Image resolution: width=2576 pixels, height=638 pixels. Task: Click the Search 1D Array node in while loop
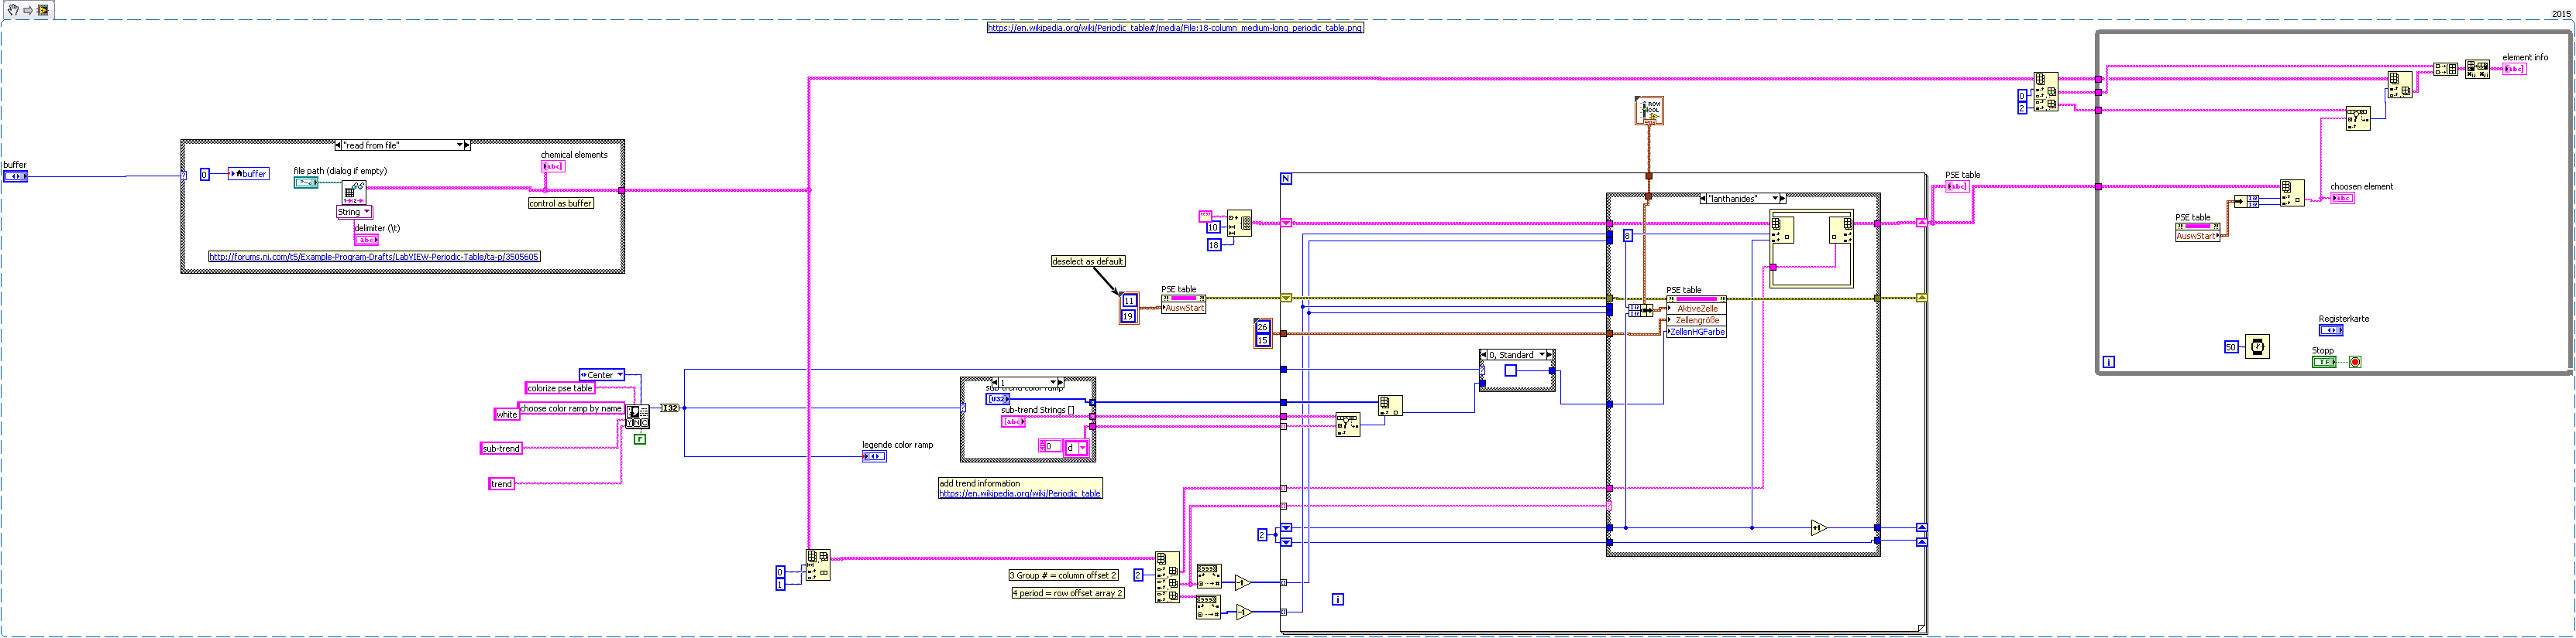pyautogui.click(x=2358, y=119)
